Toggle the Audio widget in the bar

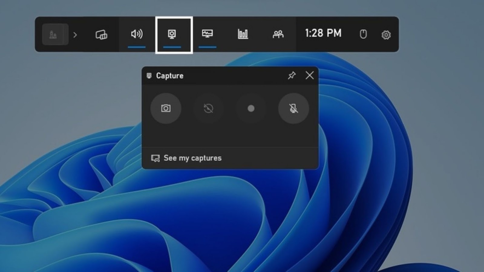click(x=137, y=34)
